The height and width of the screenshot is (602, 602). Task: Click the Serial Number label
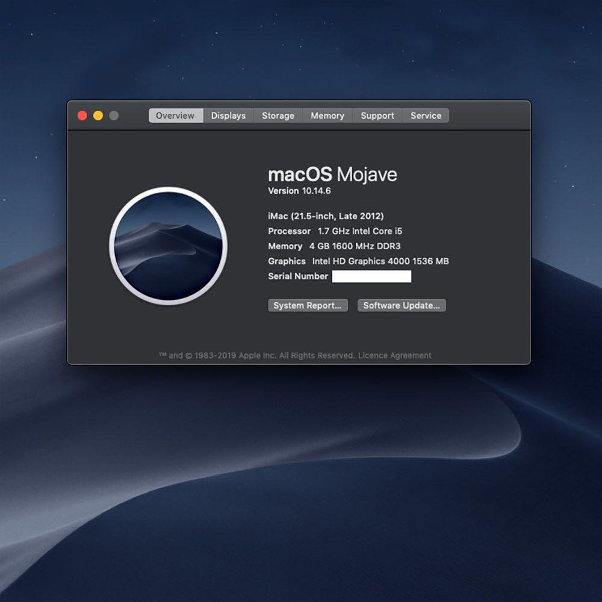point(298,276)
